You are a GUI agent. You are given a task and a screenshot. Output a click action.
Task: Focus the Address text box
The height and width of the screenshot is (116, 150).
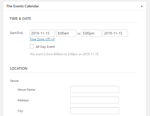[95, 100]
